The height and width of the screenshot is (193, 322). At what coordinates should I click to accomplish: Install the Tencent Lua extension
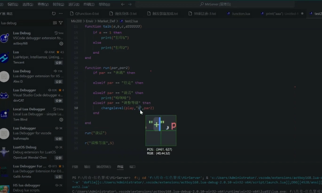click(59, 62)
